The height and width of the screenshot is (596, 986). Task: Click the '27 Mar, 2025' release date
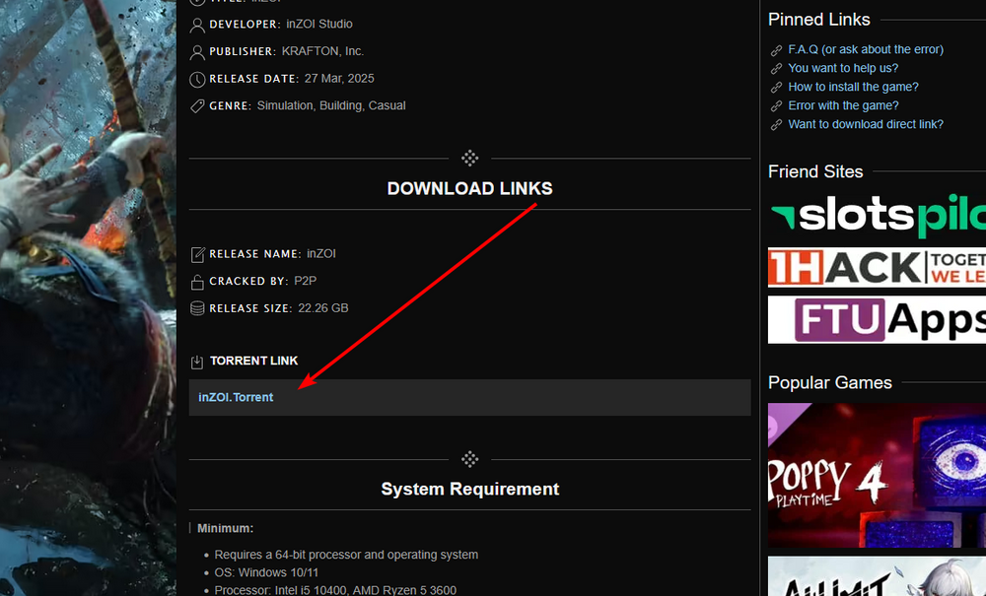[339, 79]
